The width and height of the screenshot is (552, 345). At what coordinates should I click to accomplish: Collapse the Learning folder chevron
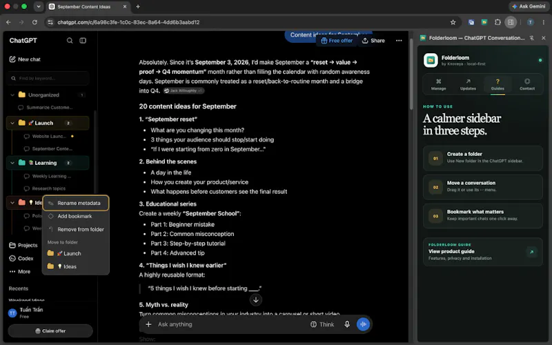point(12,163)
